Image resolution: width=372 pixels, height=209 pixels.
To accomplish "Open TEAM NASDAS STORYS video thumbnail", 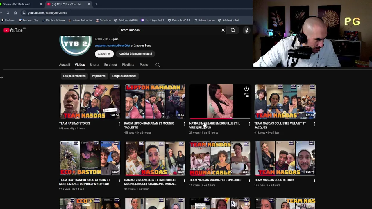I will point(90,102).
